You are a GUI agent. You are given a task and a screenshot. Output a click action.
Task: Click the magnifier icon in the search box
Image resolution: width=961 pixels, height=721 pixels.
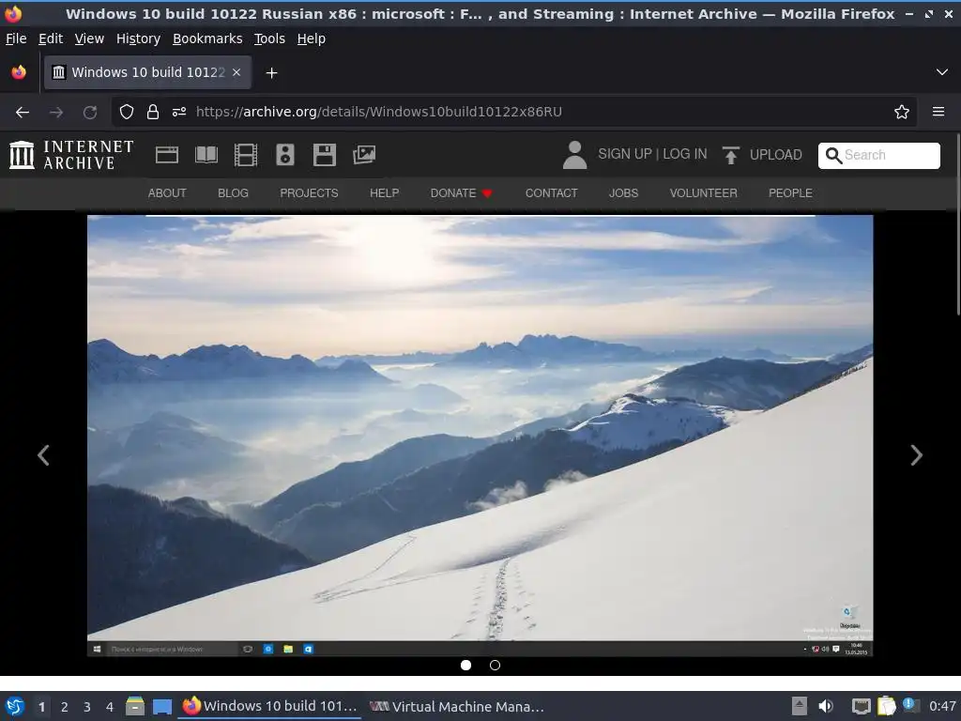(x=833, y=156)
